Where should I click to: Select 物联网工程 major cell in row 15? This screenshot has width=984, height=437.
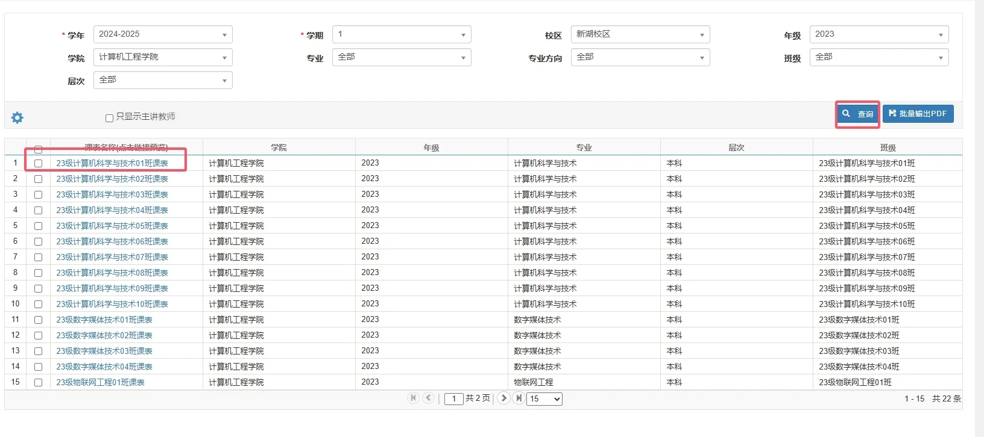tap(584, 382)
